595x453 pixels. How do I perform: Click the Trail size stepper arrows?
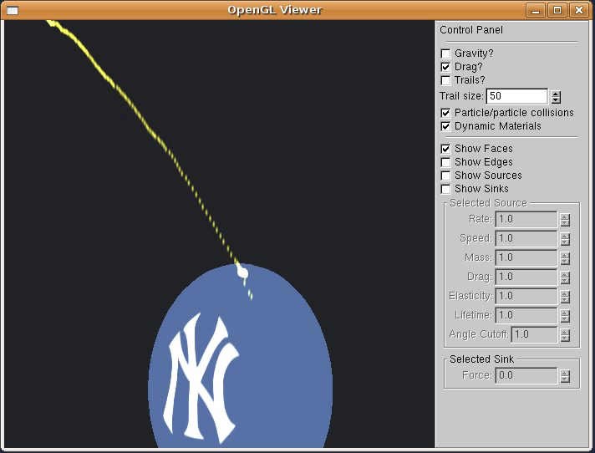tap(556, 97)
